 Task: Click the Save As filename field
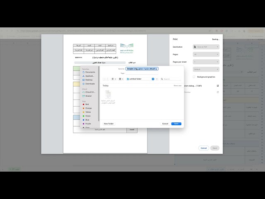click(x=142, y=69)
